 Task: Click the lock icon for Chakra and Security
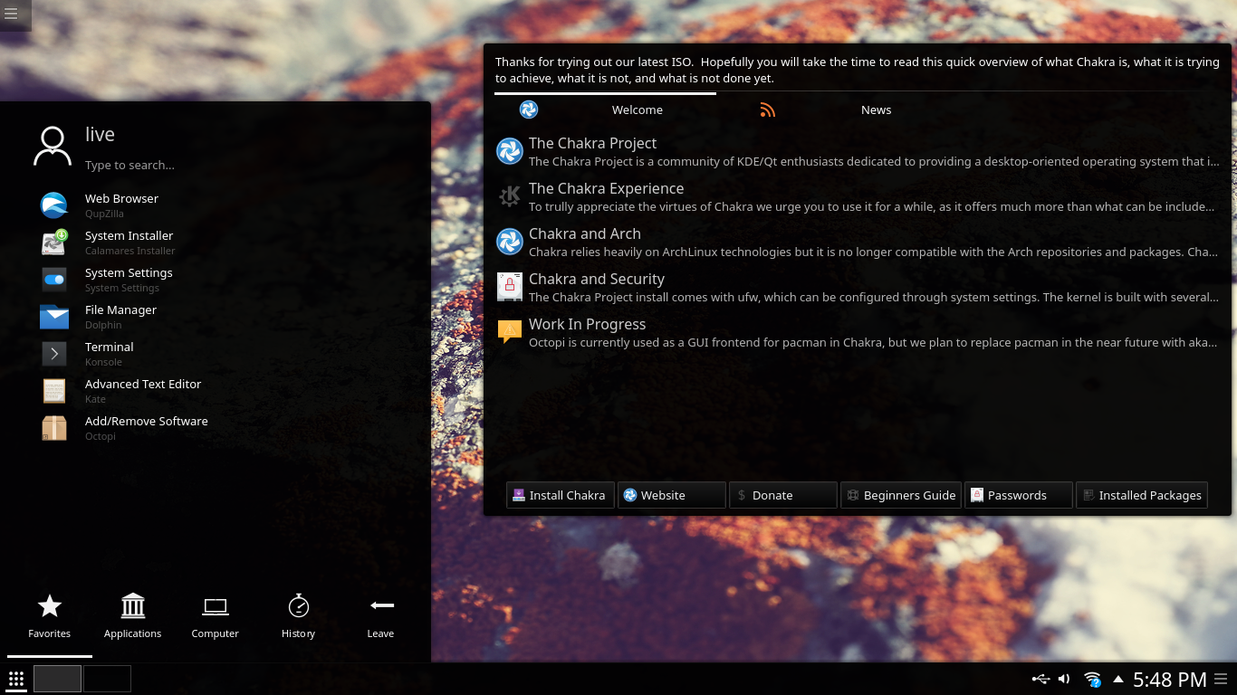tap(510, 287)
